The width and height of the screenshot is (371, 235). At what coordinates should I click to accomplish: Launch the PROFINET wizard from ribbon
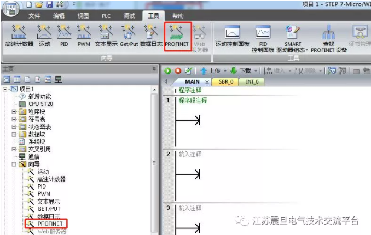pyautogui.click(x=177, y=36)
